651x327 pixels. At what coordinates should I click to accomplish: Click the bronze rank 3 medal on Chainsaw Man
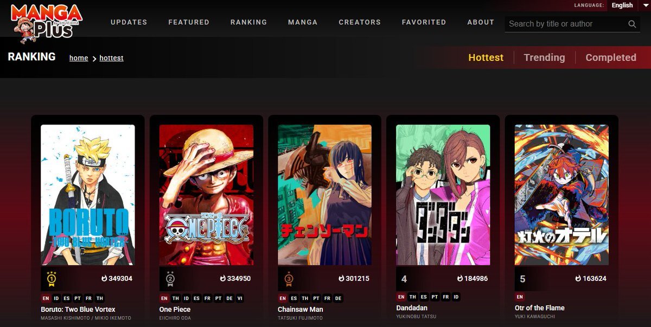point(289,278)
